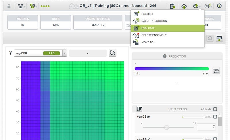Click the TOTAL range toggle button
The width and height of the screenshot is (230, 140).
(216, 71)
